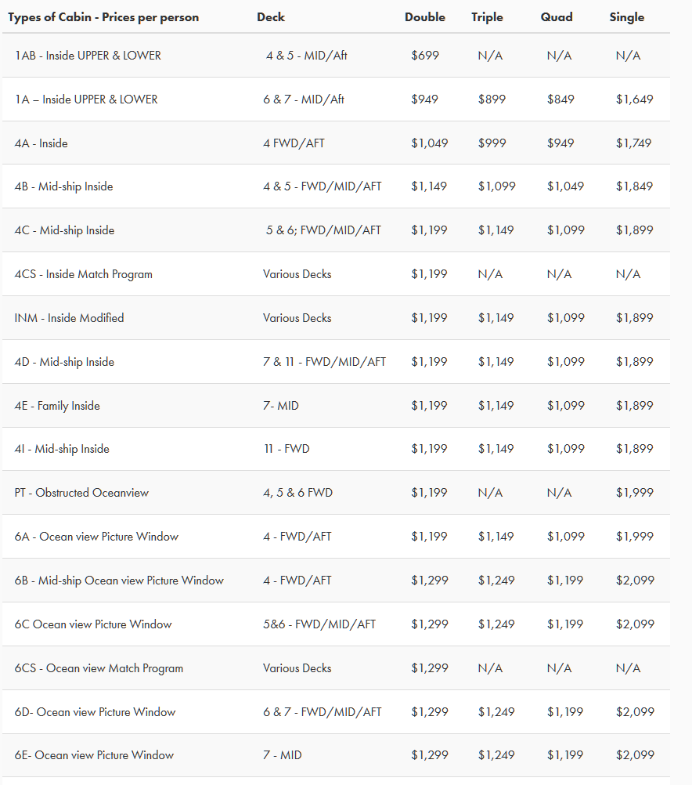Click 'Types of Cabin - Prices per person' heading
The width and height of the screenshot is (692, 785).
point(103,17)
